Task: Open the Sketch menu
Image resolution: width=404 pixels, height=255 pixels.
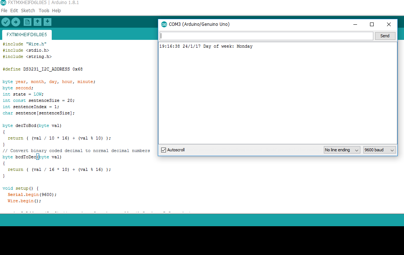Action: click(x=28, y=10)
